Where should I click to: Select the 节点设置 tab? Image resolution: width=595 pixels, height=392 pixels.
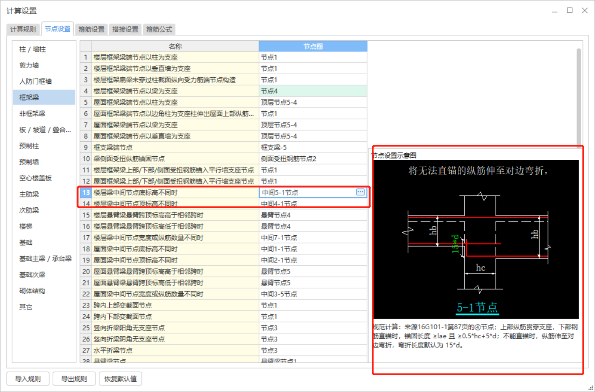(x=58, y=29)
